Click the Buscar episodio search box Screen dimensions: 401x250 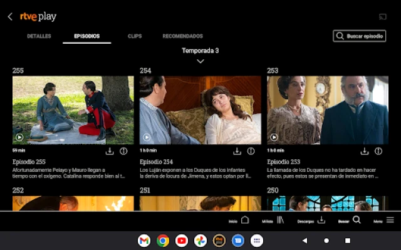359,36
